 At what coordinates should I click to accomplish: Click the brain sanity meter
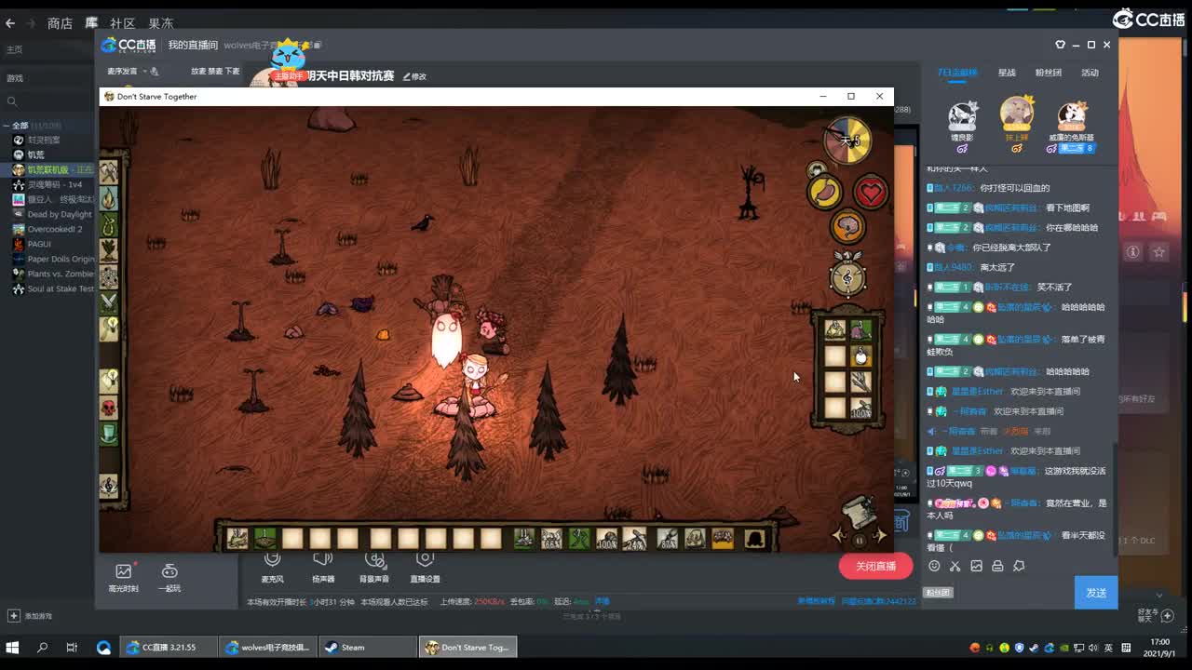(x=847, y=225)
